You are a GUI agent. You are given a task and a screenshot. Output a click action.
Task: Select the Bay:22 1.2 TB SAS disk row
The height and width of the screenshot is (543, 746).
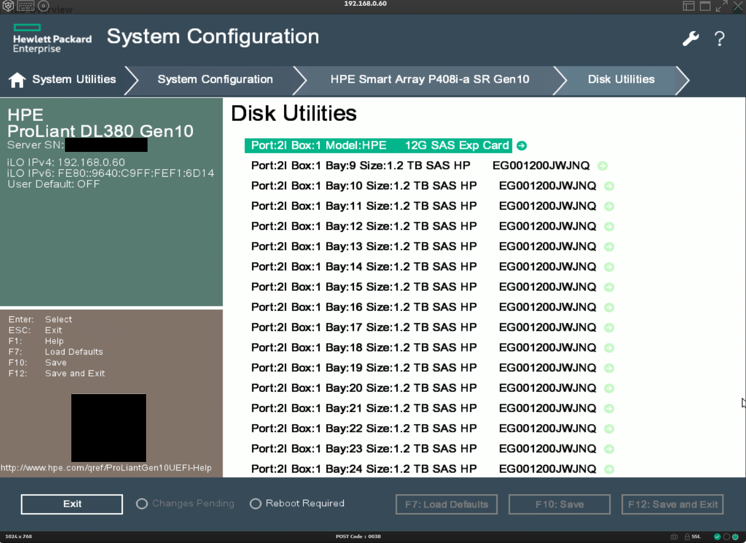424,429
